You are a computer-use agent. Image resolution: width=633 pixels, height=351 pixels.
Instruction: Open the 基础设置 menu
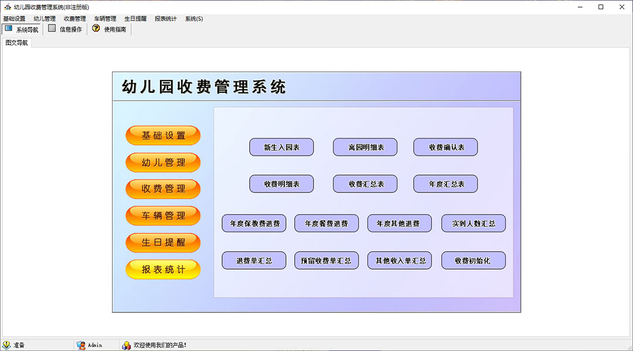point(14,19)
